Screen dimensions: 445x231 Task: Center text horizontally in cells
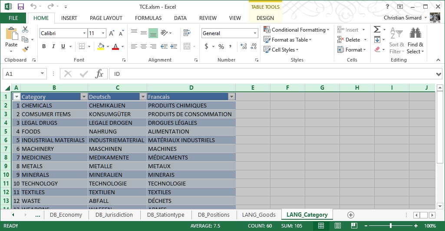(x=144, y=46)
